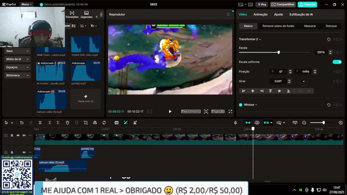Lock the main video track
This screenshot has width=347, height=195.
(12, 135)
